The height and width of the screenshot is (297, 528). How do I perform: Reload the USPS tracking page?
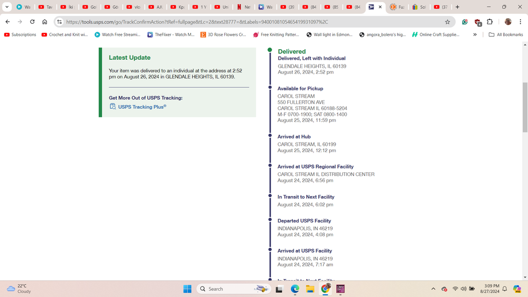(32, 22)
